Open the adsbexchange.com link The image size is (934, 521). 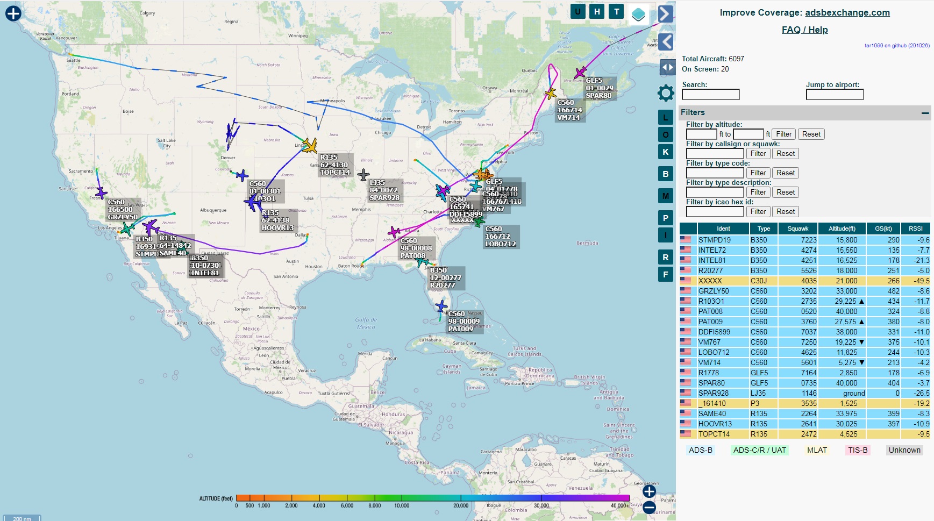pos(847,12)
